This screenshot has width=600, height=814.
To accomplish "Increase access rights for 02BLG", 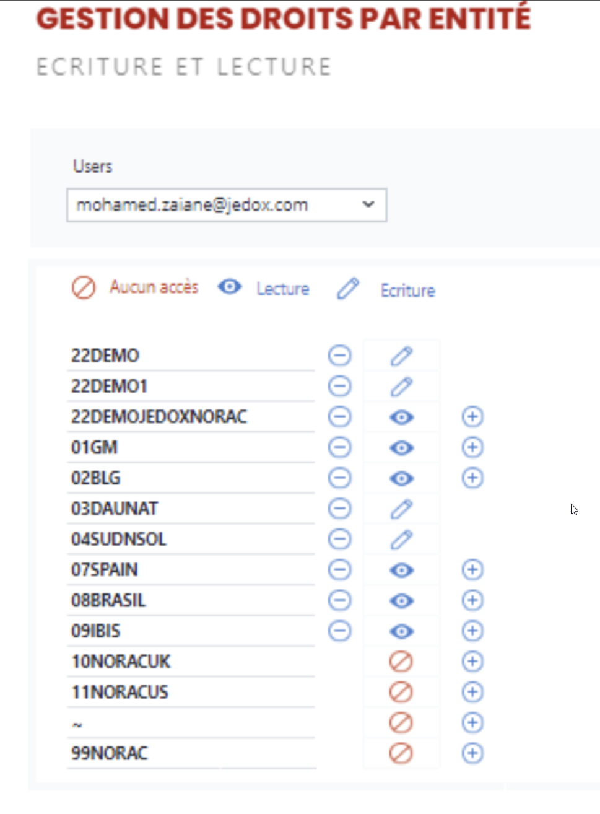I will click(x=472, y=478).
